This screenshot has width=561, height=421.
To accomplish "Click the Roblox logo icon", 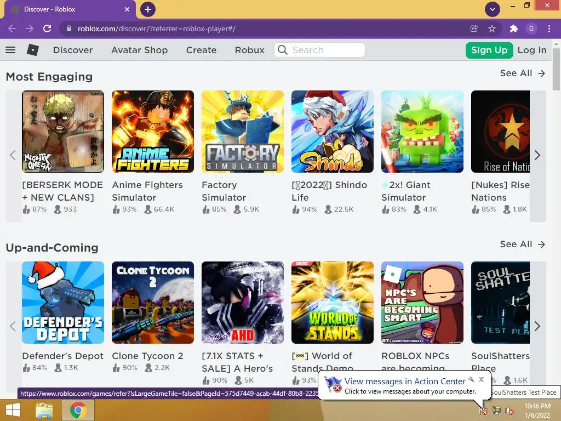I will (x=32, y=50).
